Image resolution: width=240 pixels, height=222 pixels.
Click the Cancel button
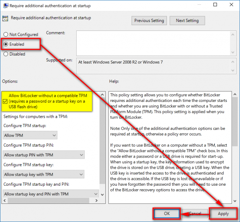pyautogui.click(x=195, y=214)
